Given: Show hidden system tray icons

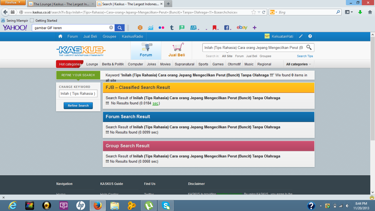Looking at the screenshot, I should pyautogui.click(x=321, y=206).
